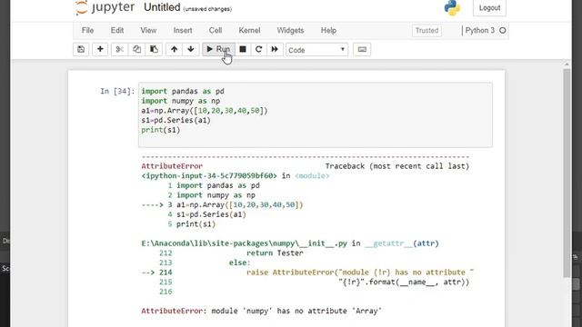The height and width of the screenshot is (327, 582).
Task: Open the cell type dropdown showing Code
Action: (316, 50)
